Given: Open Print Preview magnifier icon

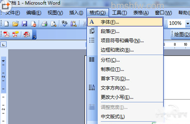Looking at the screenshot, I should click(x=54, y=23).
